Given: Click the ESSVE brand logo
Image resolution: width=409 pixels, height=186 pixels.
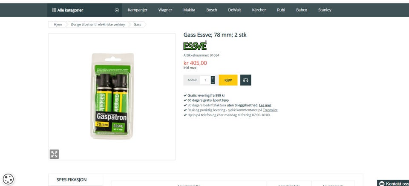Looking at the screenshot, I should point(195,46).
